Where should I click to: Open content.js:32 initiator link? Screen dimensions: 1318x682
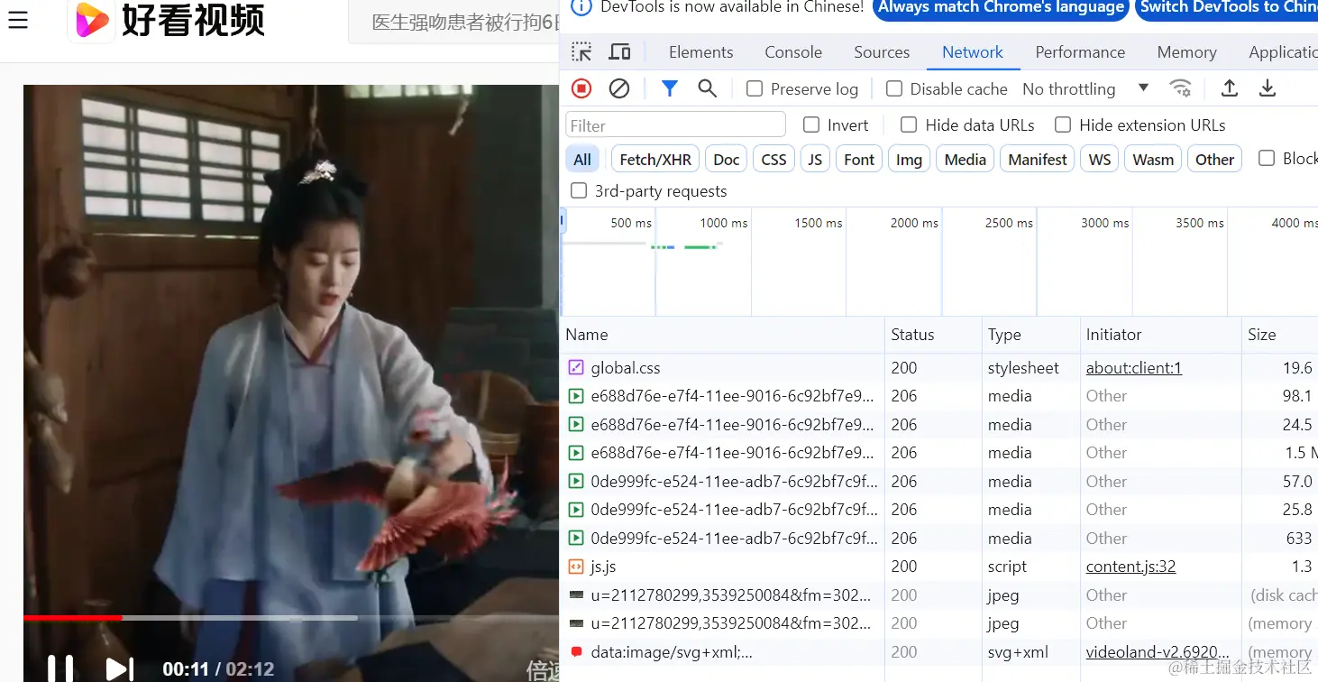click(x=1130, y=567)
